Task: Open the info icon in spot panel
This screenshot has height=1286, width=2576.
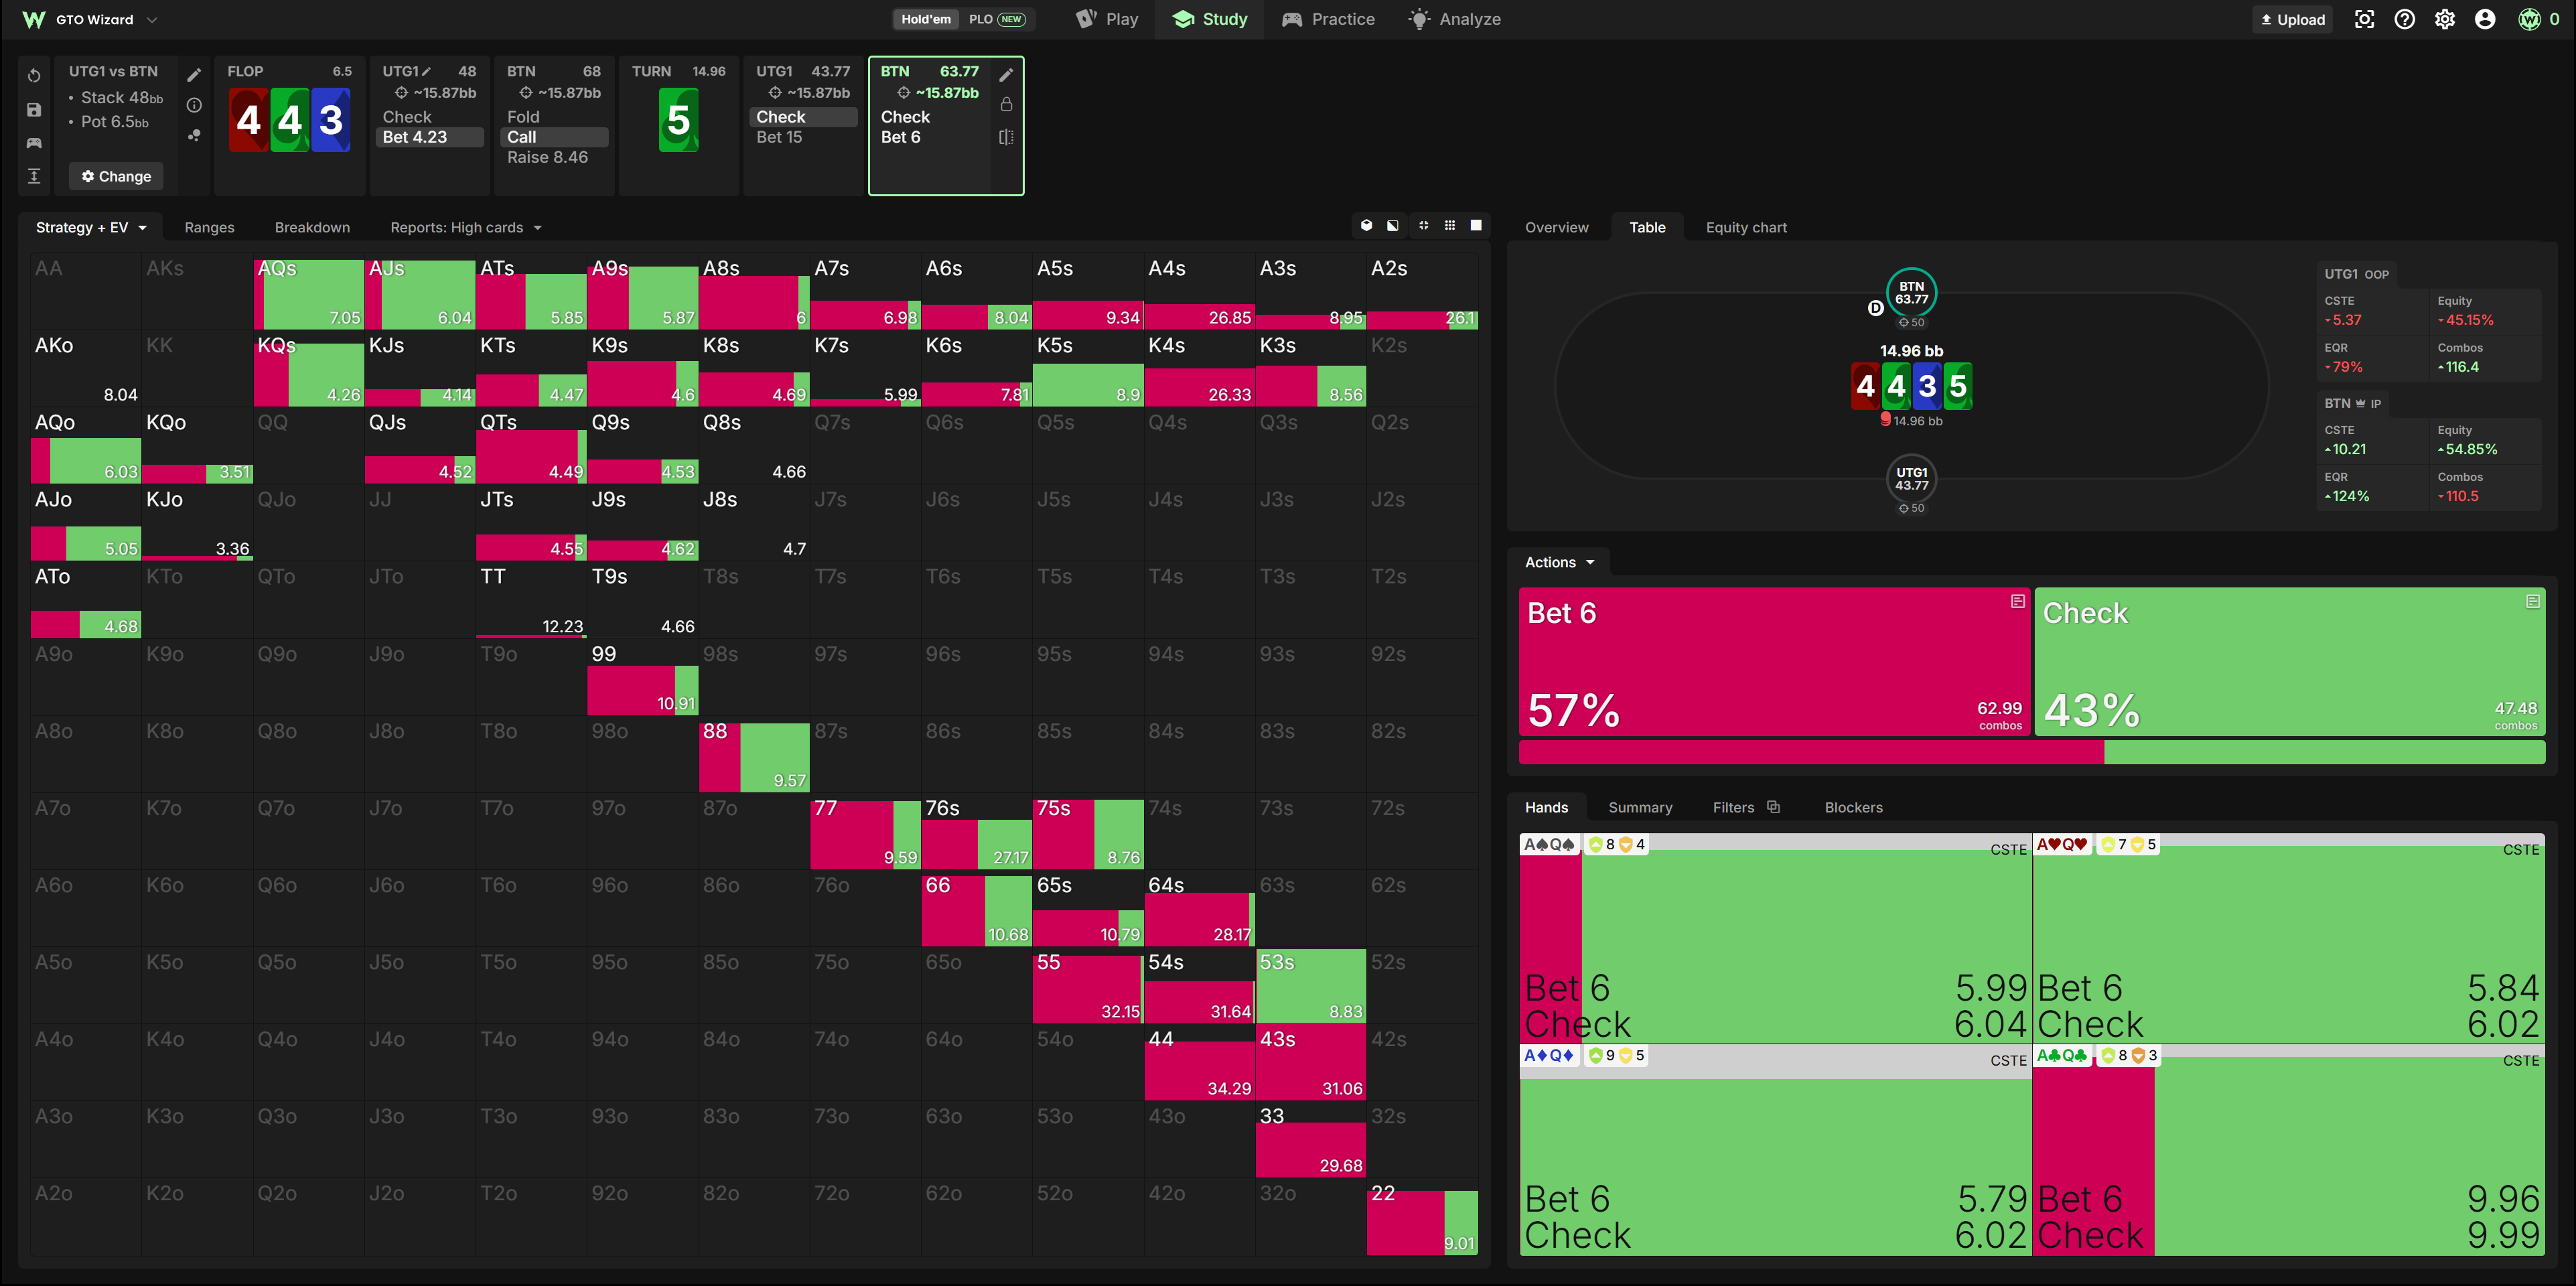Action: click(194, 105)
